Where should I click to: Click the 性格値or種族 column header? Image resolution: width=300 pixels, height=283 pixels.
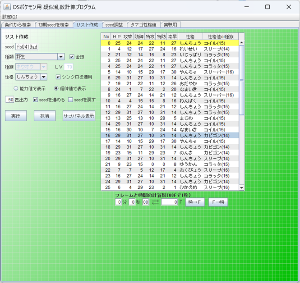pyautogui.click(x=221, y=37)
